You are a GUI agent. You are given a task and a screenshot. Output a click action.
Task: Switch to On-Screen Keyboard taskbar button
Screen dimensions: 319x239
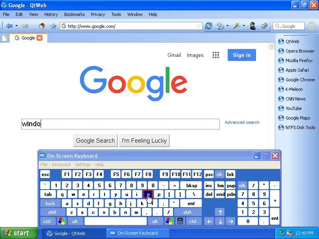coord(138,233)
